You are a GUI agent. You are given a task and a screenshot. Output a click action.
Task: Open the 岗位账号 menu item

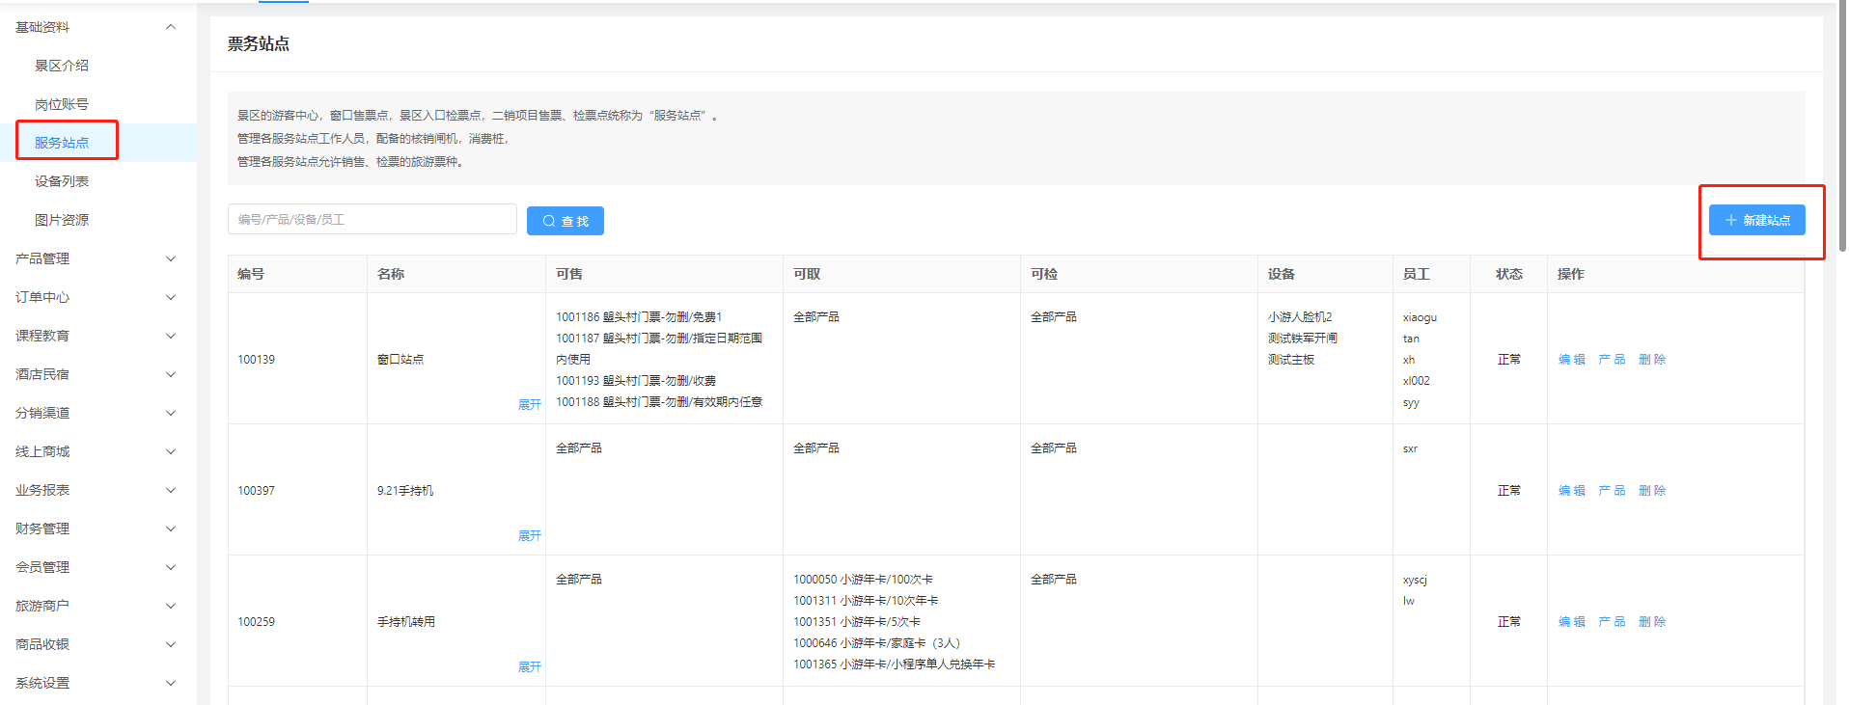coord(62,104)
